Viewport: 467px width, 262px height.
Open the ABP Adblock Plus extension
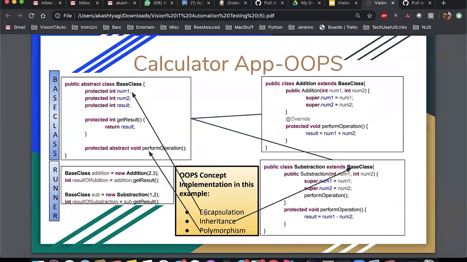click(384, 16)
